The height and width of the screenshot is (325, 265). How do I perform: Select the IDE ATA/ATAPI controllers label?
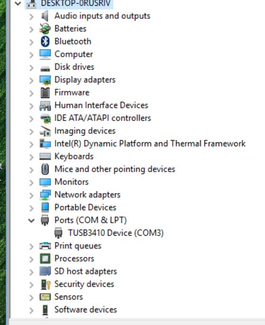coord(103,118)
